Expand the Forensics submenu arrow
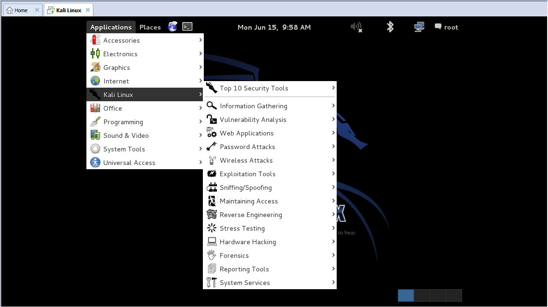 click(333, 255)
